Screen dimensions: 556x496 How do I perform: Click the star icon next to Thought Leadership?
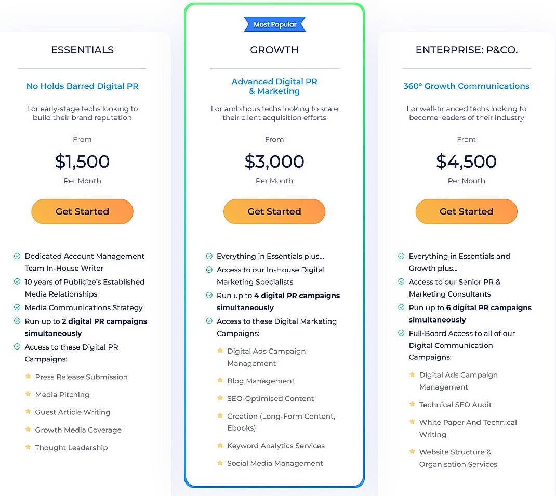coord(28,447)
